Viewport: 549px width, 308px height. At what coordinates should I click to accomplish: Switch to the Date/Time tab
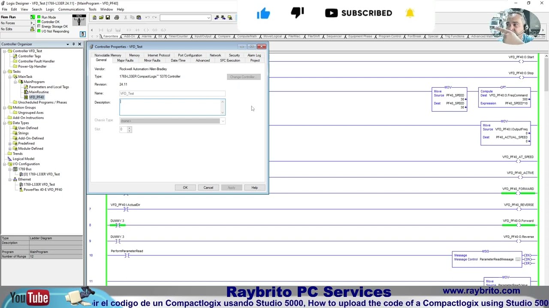coord(178,60)
